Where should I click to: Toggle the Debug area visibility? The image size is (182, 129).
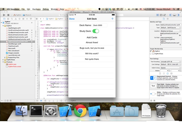pyautogui.click(x=174, y=15)
